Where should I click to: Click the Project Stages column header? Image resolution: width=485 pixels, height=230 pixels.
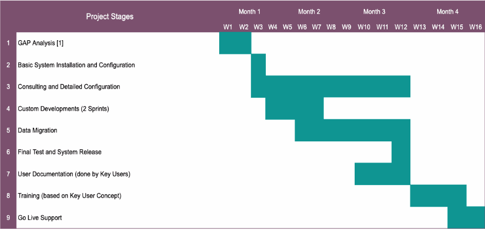point(110,16)
